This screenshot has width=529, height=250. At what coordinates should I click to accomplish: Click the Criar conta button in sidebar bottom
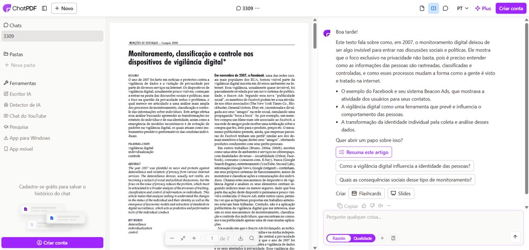(52, 242)
